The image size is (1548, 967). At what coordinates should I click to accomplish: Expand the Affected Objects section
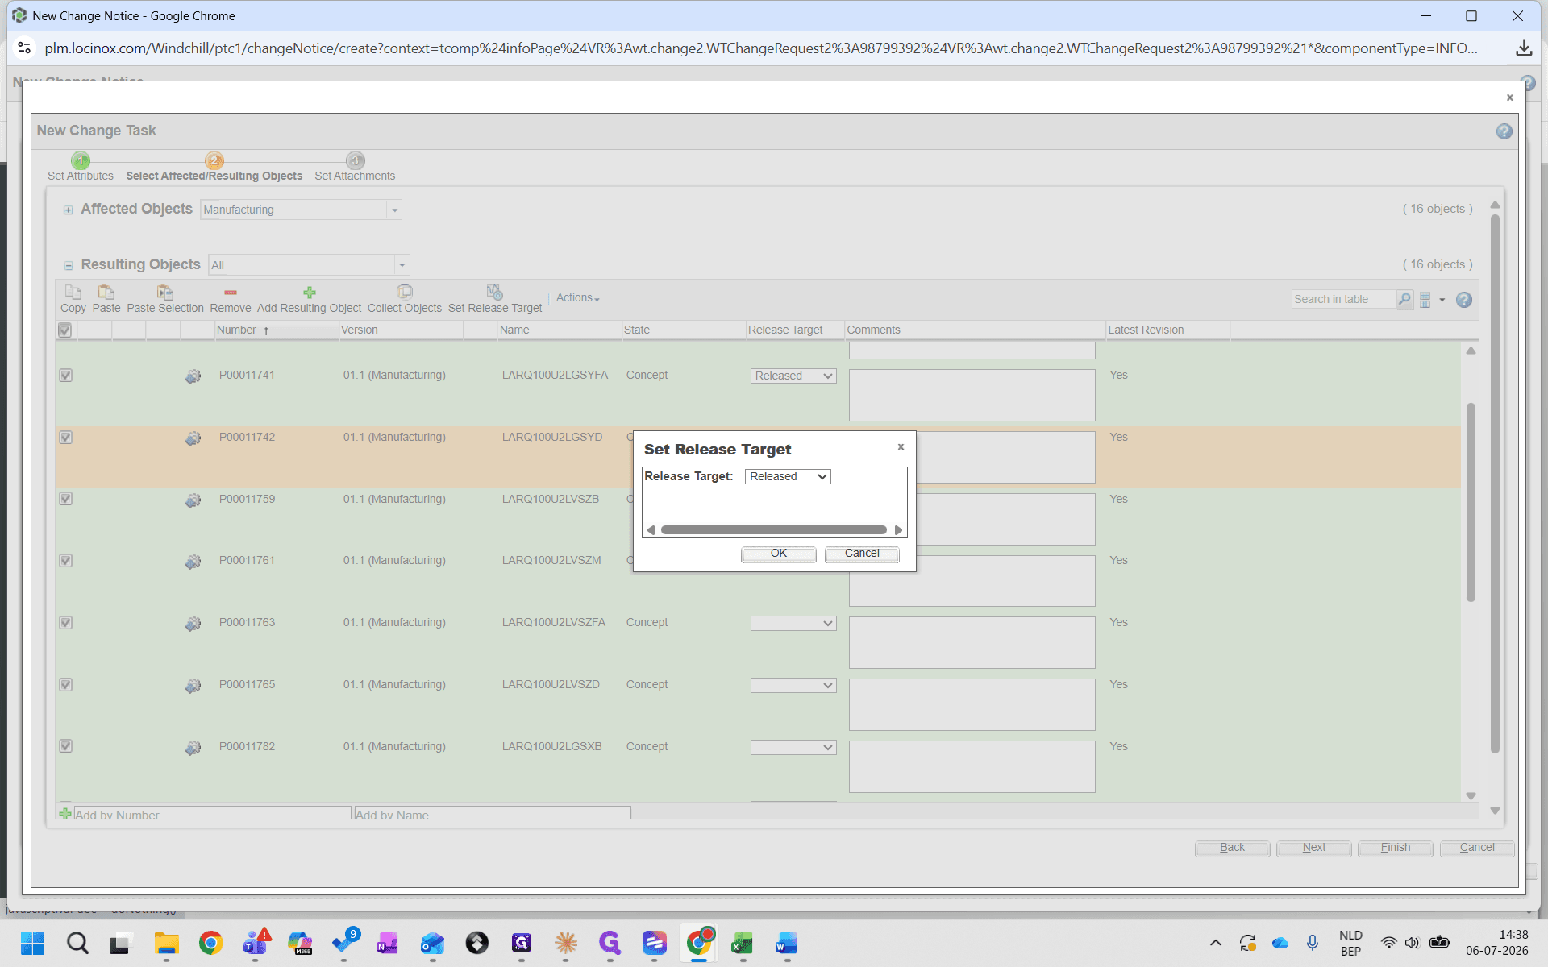[69, 210]
